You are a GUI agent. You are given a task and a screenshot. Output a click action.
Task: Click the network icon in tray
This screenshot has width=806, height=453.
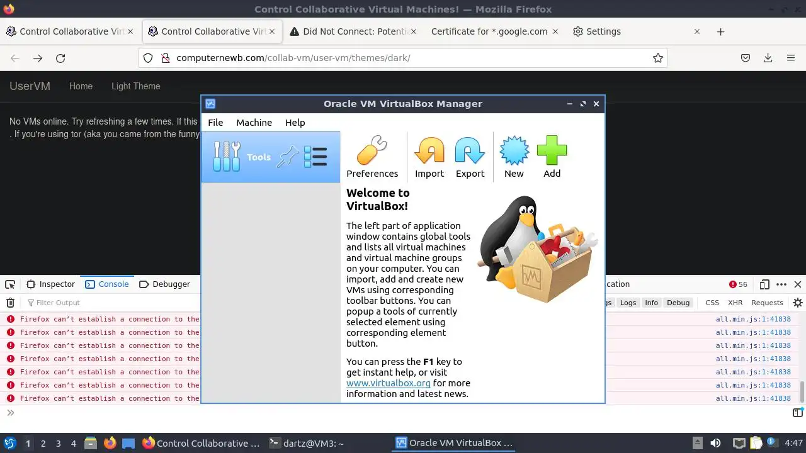(739, 443)
